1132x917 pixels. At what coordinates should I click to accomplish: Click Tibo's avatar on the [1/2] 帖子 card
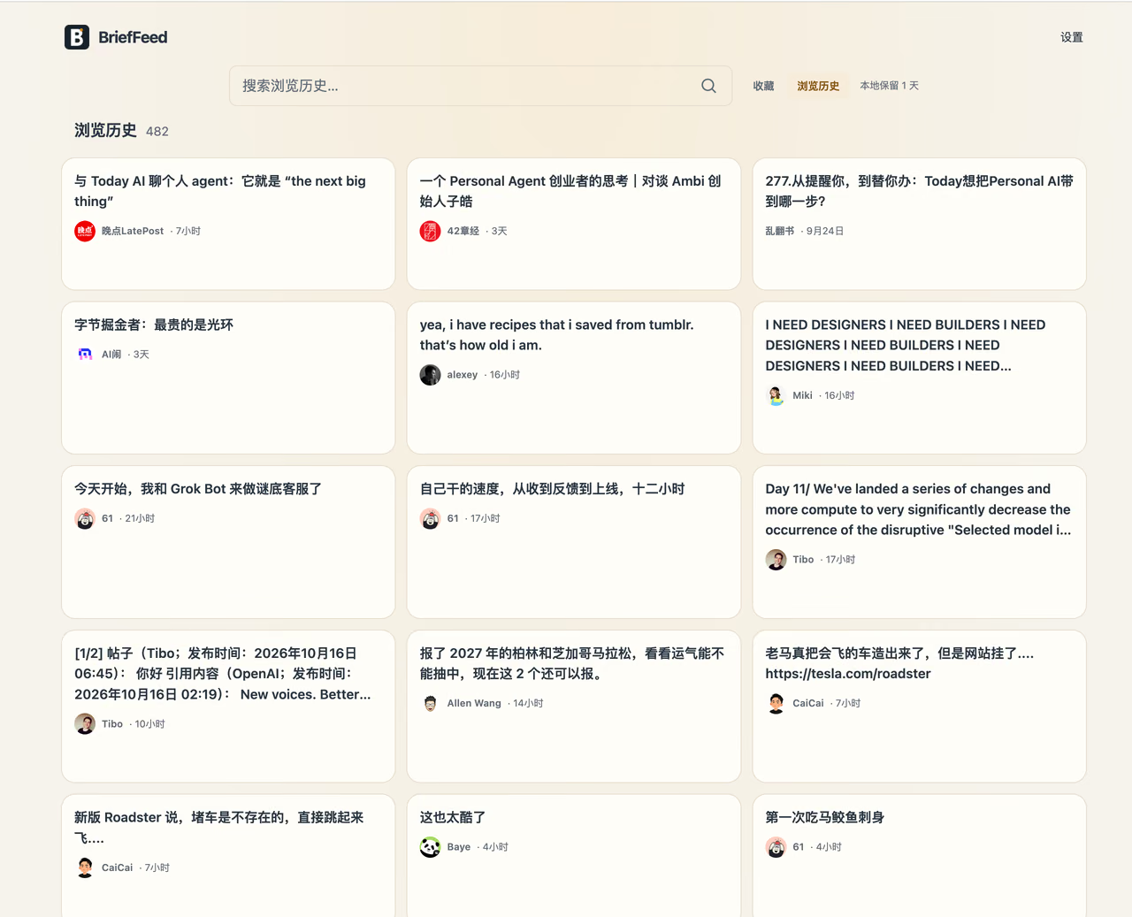click(85, 723)
